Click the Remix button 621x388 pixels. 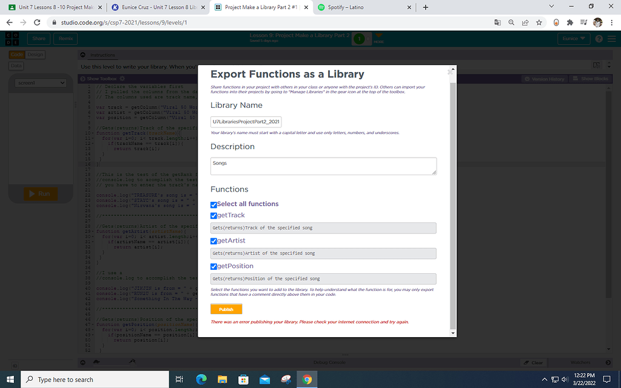65,38
